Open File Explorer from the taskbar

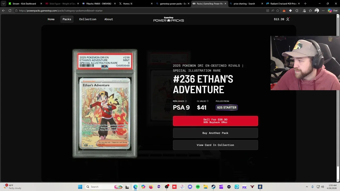(x=206, y=187)
